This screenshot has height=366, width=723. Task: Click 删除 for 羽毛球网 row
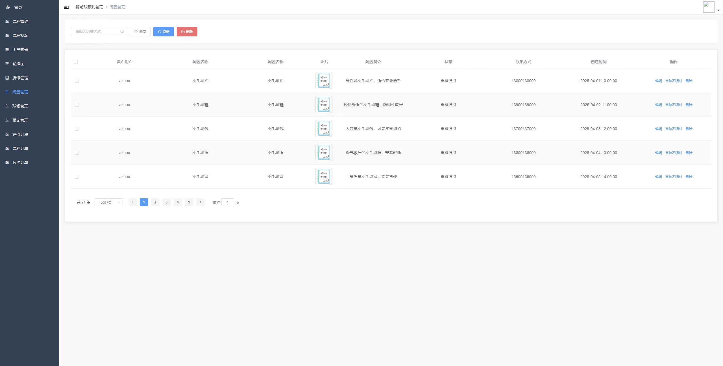[x=689, y=177]
